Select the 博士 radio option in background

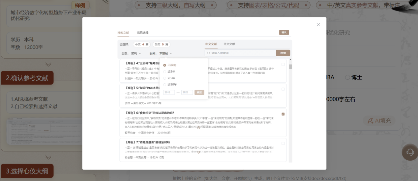[353, 77]
